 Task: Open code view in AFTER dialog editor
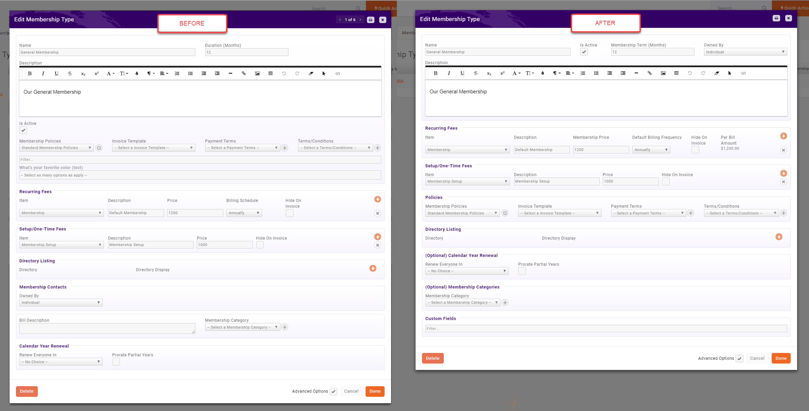[743, 73]
